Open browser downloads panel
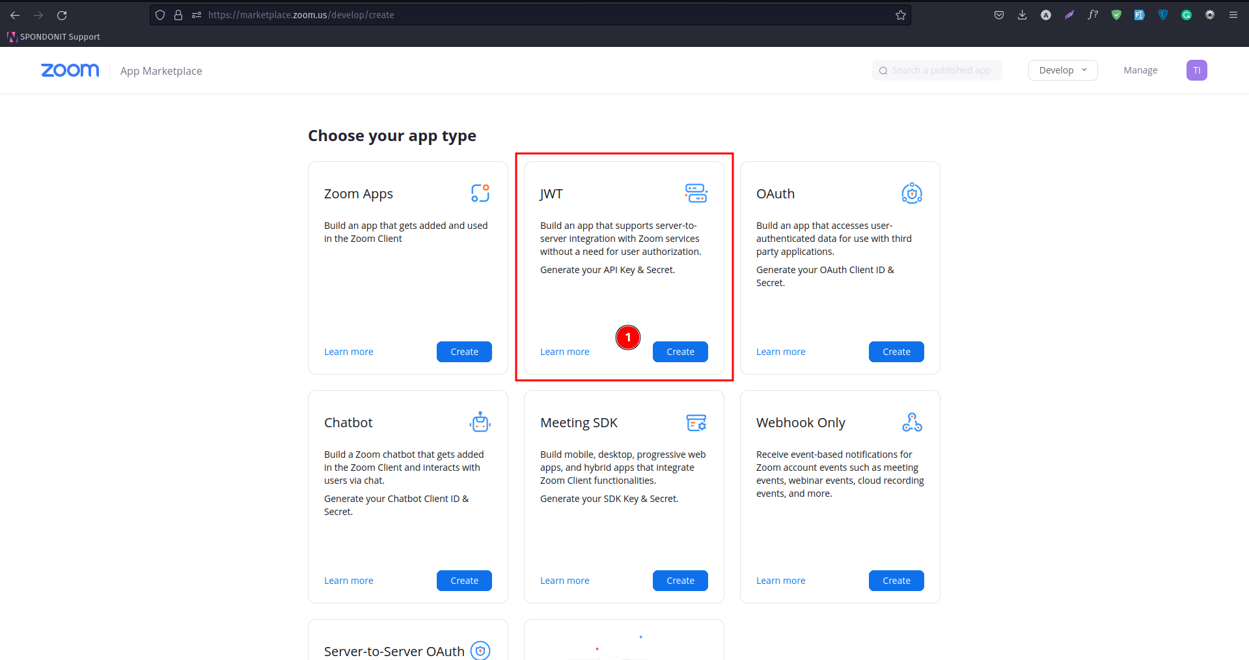This screenshot has height=660, width=1249. 1023,15
